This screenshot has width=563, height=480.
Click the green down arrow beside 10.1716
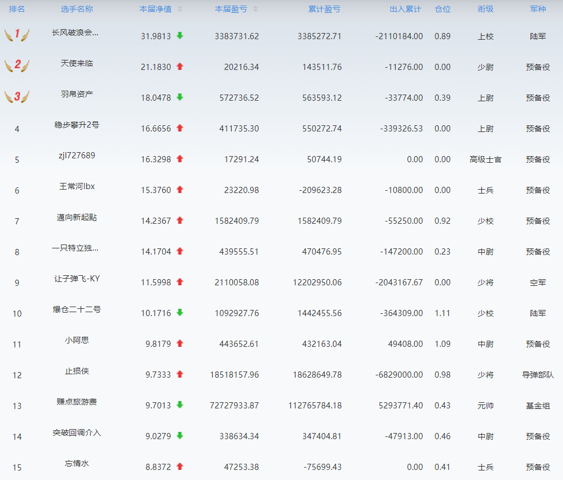(x=180, y=313)
